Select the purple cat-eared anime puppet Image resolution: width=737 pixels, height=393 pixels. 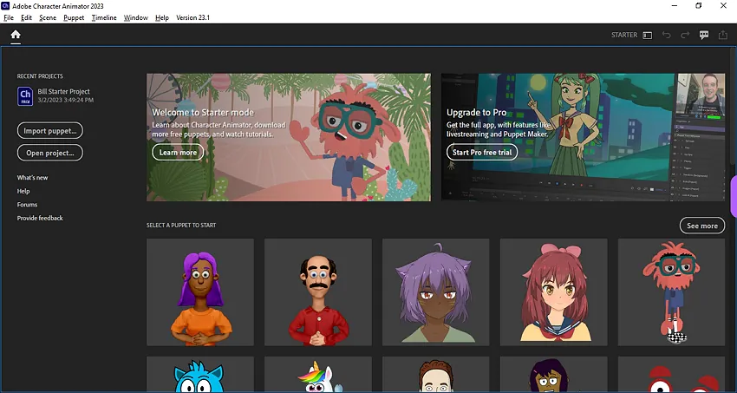pyautogui.click(x=436, y=291)
